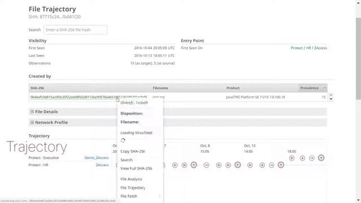
Task: Click the First Seen timestamp 2016-10-04 20:05:09 UTC
Action: [154, 48]
